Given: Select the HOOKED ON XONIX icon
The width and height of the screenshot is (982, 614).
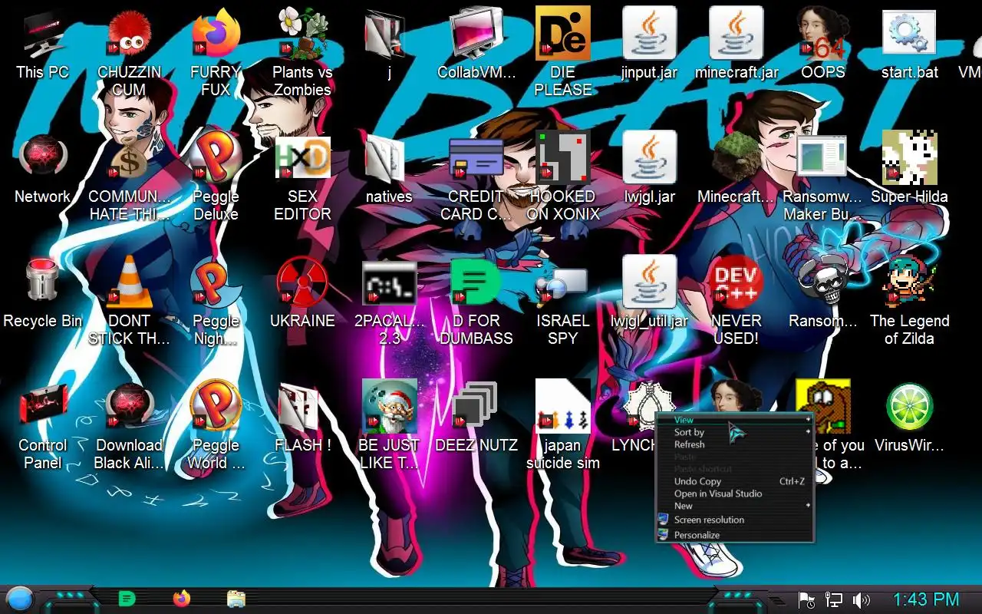Looking at the screenshot, I should [x=562, y=158].
